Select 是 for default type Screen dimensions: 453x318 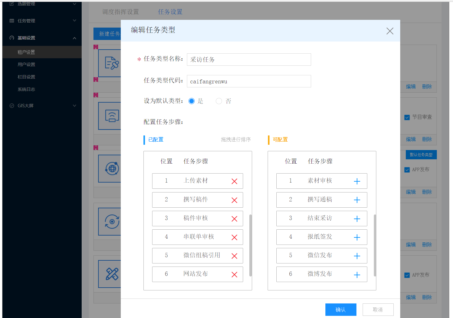(192, 101)
